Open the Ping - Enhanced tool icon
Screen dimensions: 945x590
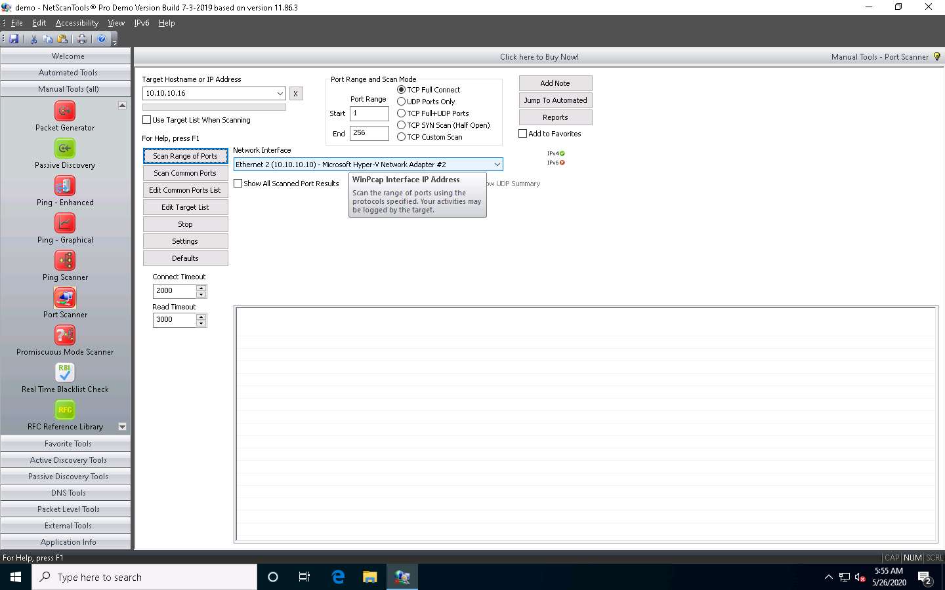pyautogui.click(x=65, y=186)
